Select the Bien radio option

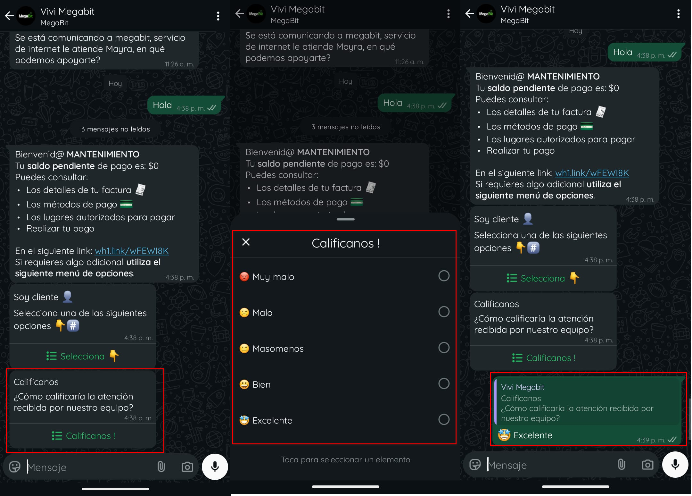(444, 383)
